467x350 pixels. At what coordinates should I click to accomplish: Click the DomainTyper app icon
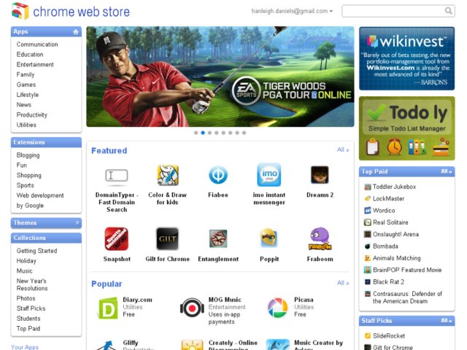coord(117,175)
